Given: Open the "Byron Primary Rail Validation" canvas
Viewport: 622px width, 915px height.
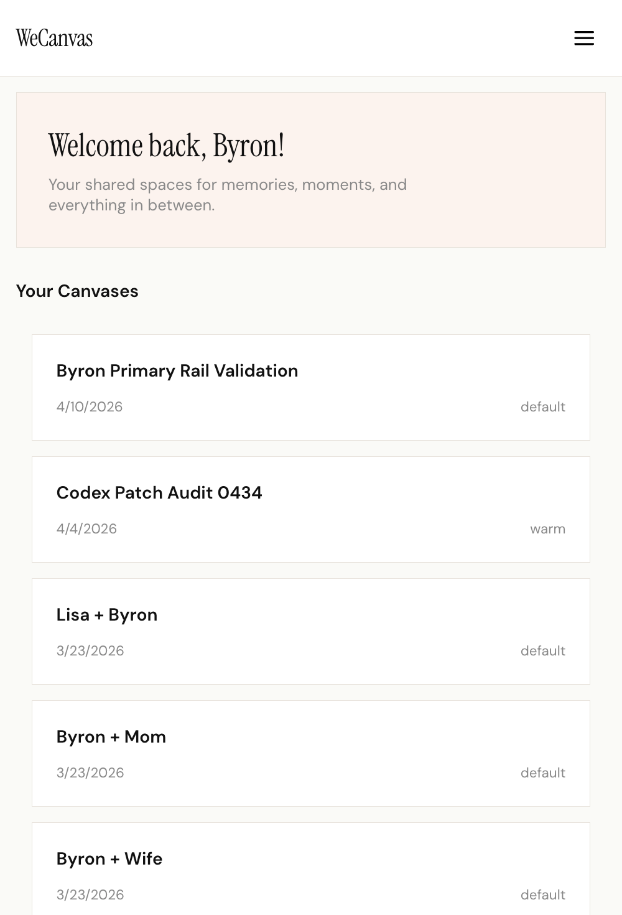Looking at the screenshot, I should coord(177,370).
